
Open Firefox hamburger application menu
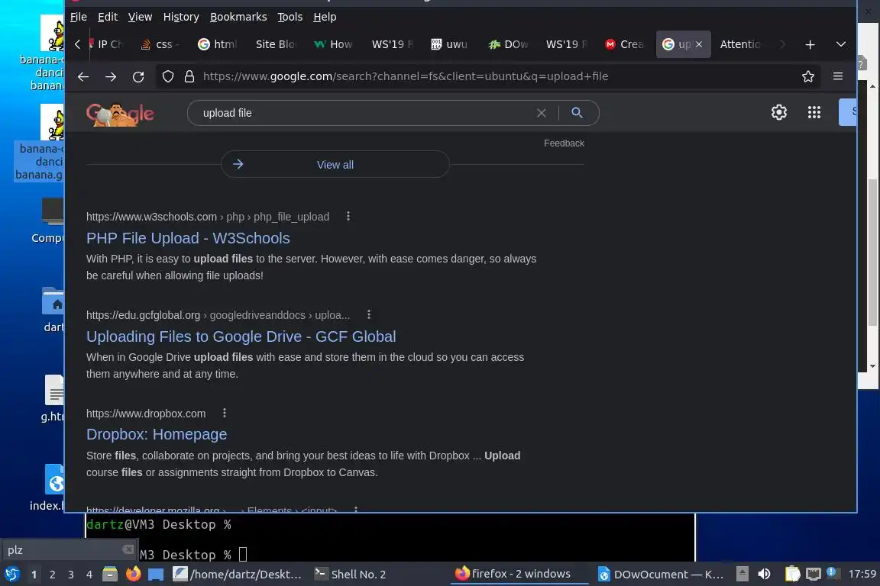837,76
